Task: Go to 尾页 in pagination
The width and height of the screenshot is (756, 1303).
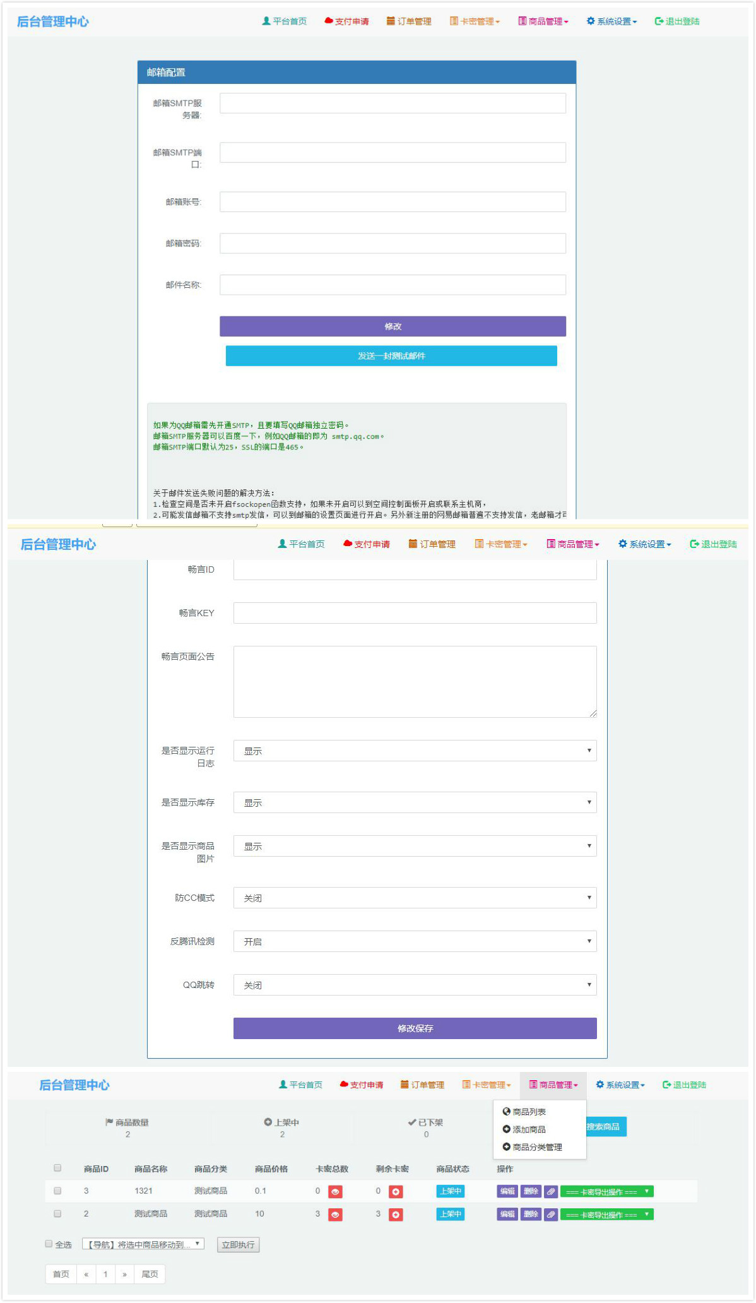Action: [150, 1274]
